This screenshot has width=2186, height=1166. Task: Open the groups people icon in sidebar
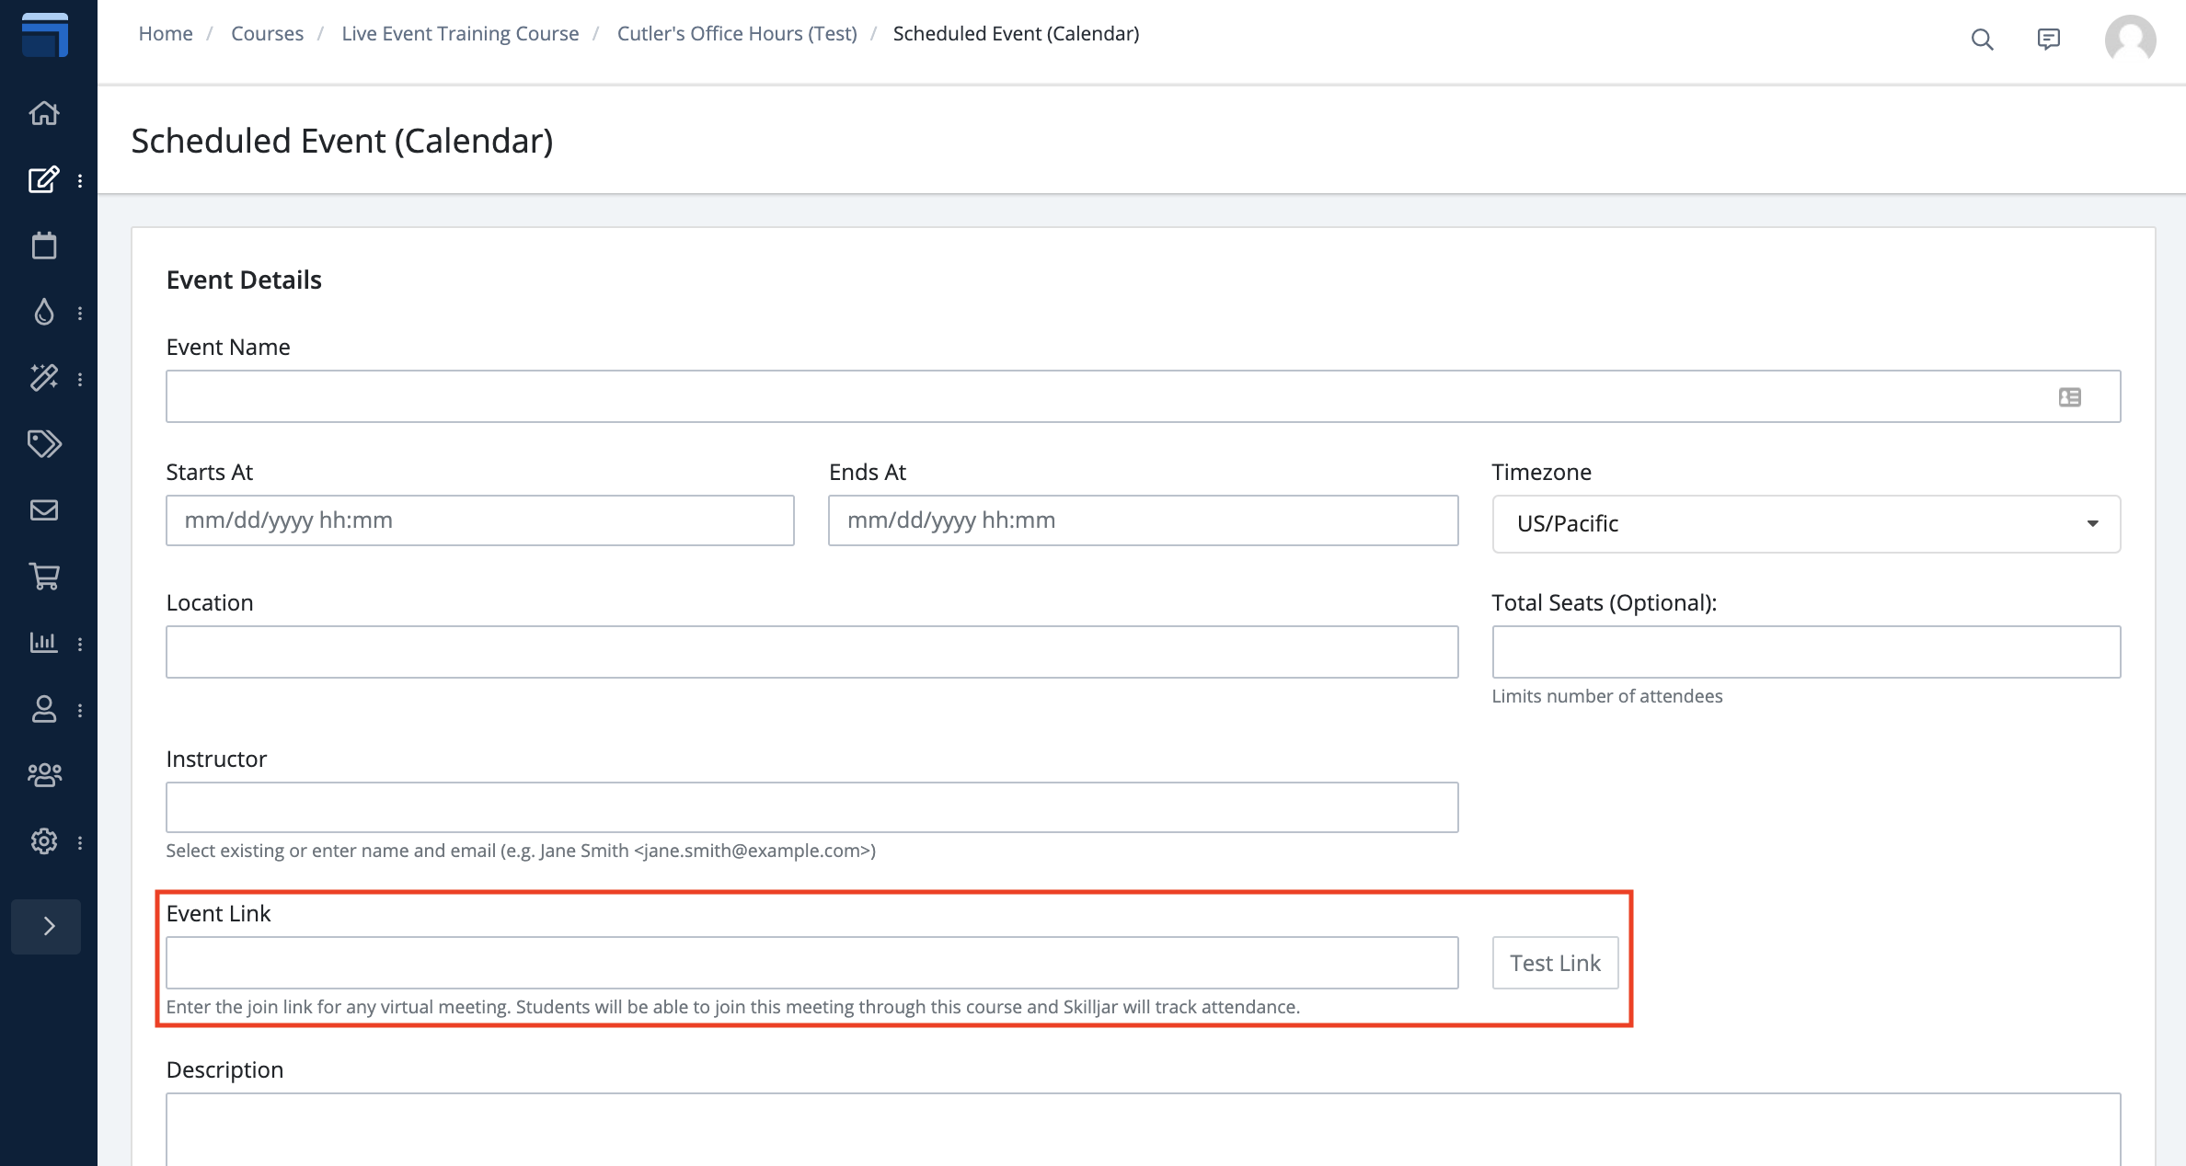44,775
